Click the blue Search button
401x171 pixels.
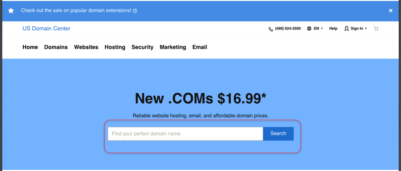pos(278,134)
